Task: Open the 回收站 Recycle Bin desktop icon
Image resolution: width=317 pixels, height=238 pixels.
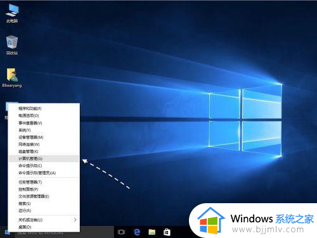Action: 12,45
